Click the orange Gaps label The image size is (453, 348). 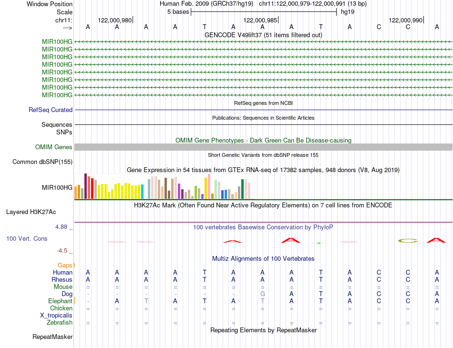pyautogui.click(x=65, y=266)
